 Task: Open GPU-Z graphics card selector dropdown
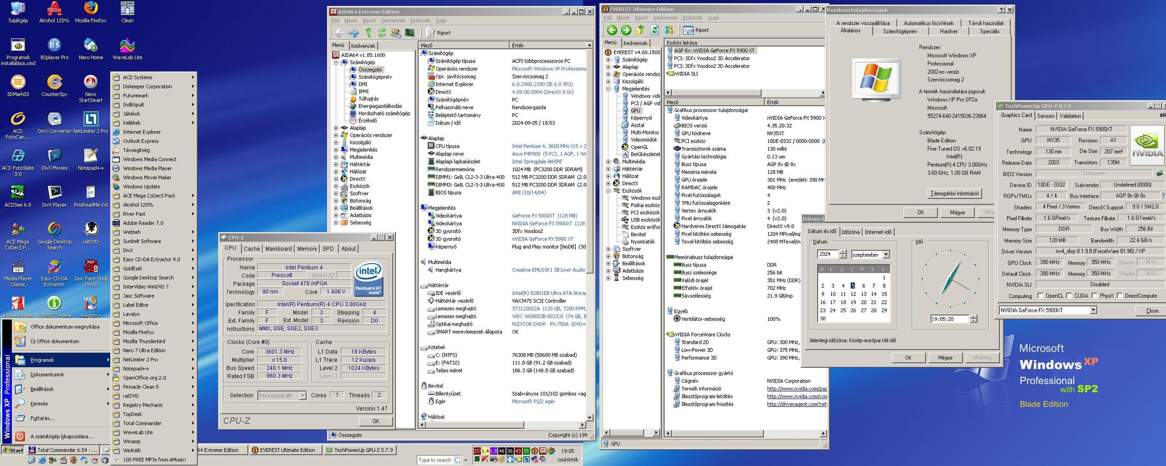tap(1093, 310)
